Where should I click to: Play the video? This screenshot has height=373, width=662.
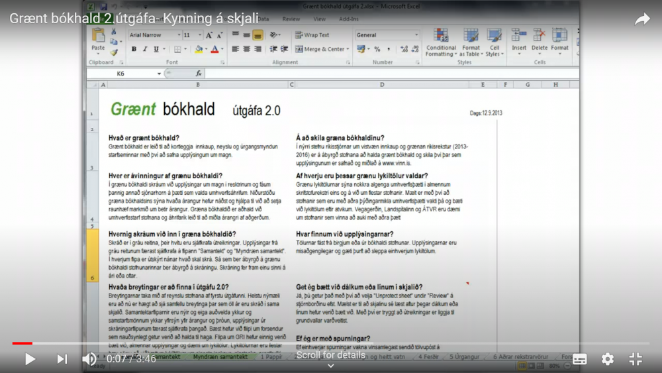(30, 359)
